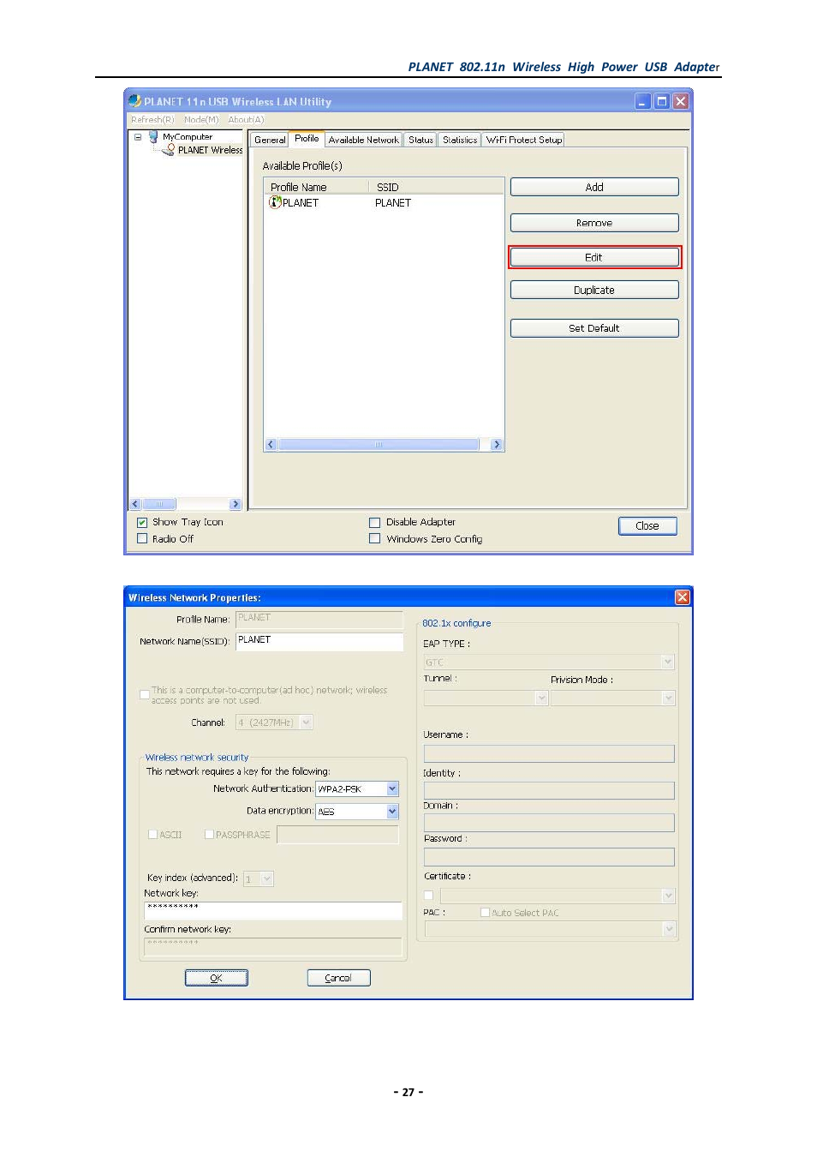Click Cancel in Wireless Network Properties
Viewport: 817px width, 1157px height.
(x=339, y=978)
